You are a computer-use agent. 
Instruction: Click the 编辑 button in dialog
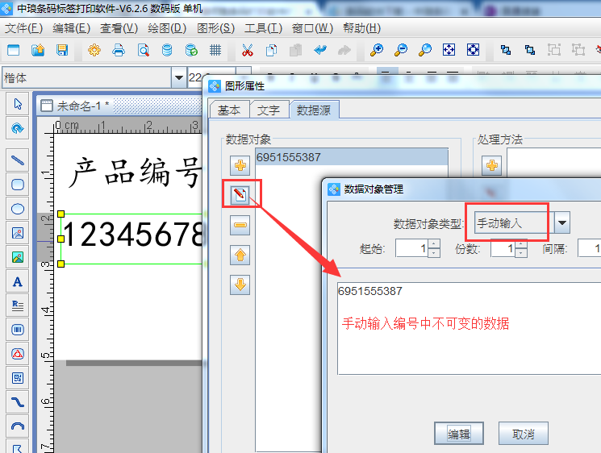tap(459, 434)
